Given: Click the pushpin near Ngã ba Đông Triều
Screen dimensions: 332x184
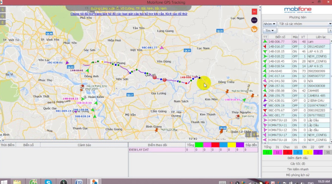Looking at the screenshot, I should tap(227, 91).
